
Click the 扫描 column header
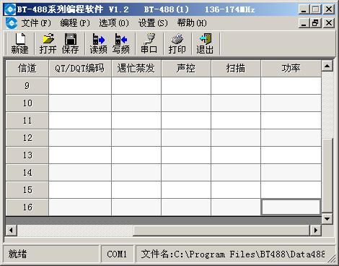pos(236,69)
